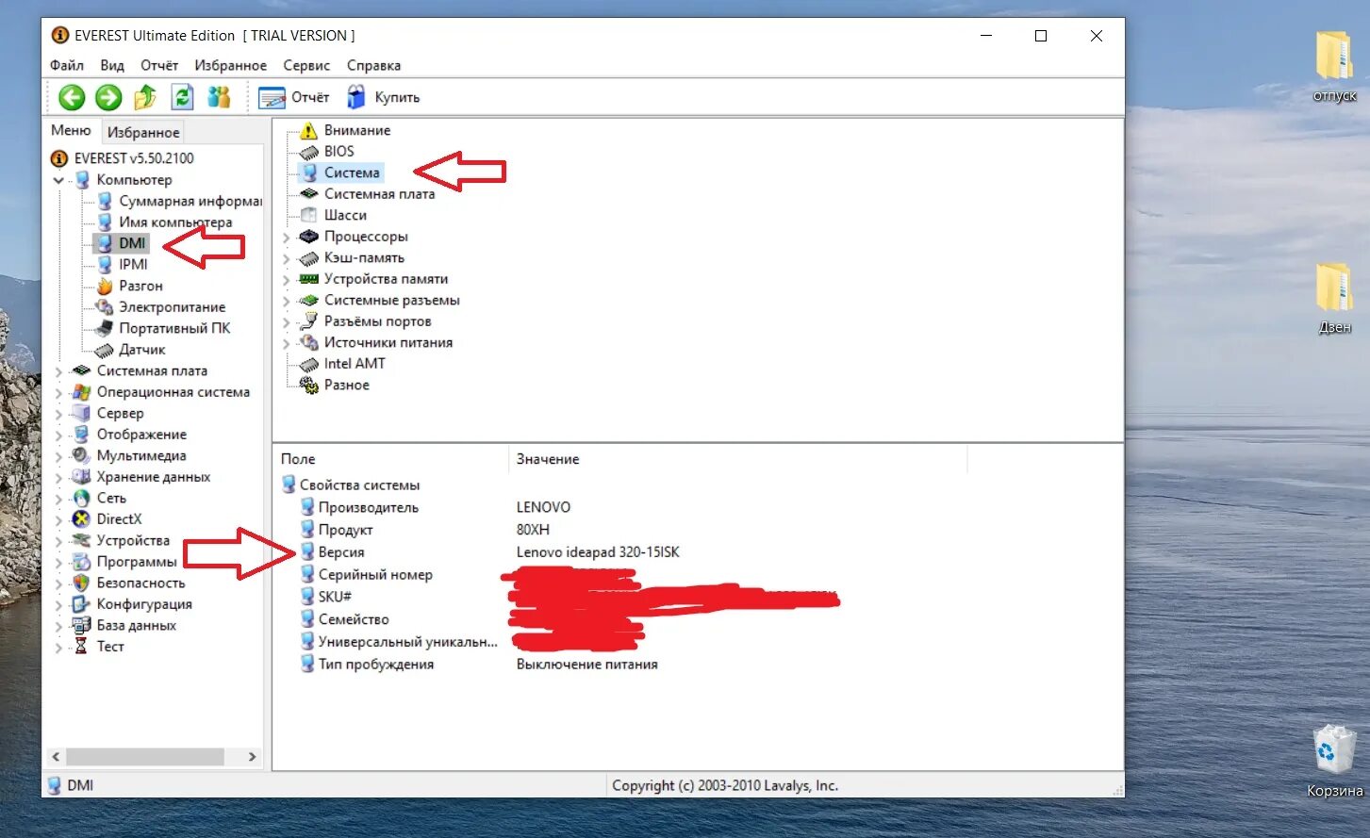
Task: Click the green Forward arrow toolbar icon
Action: click(108, 97)
